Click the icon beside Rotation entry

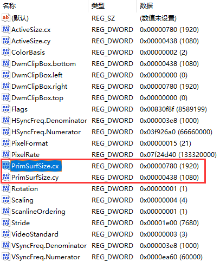click(6, 188)
